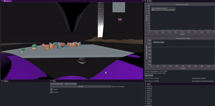Click the Delete ALL Building button
This screenshot has width=215, height=106.
(70, 84)
